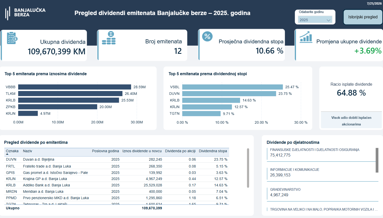The width and height of the screenshot is (383, 218).
Task: Click the growth chart icon on Promjena ukupne dividende card
Action: (x=306, y=37)
